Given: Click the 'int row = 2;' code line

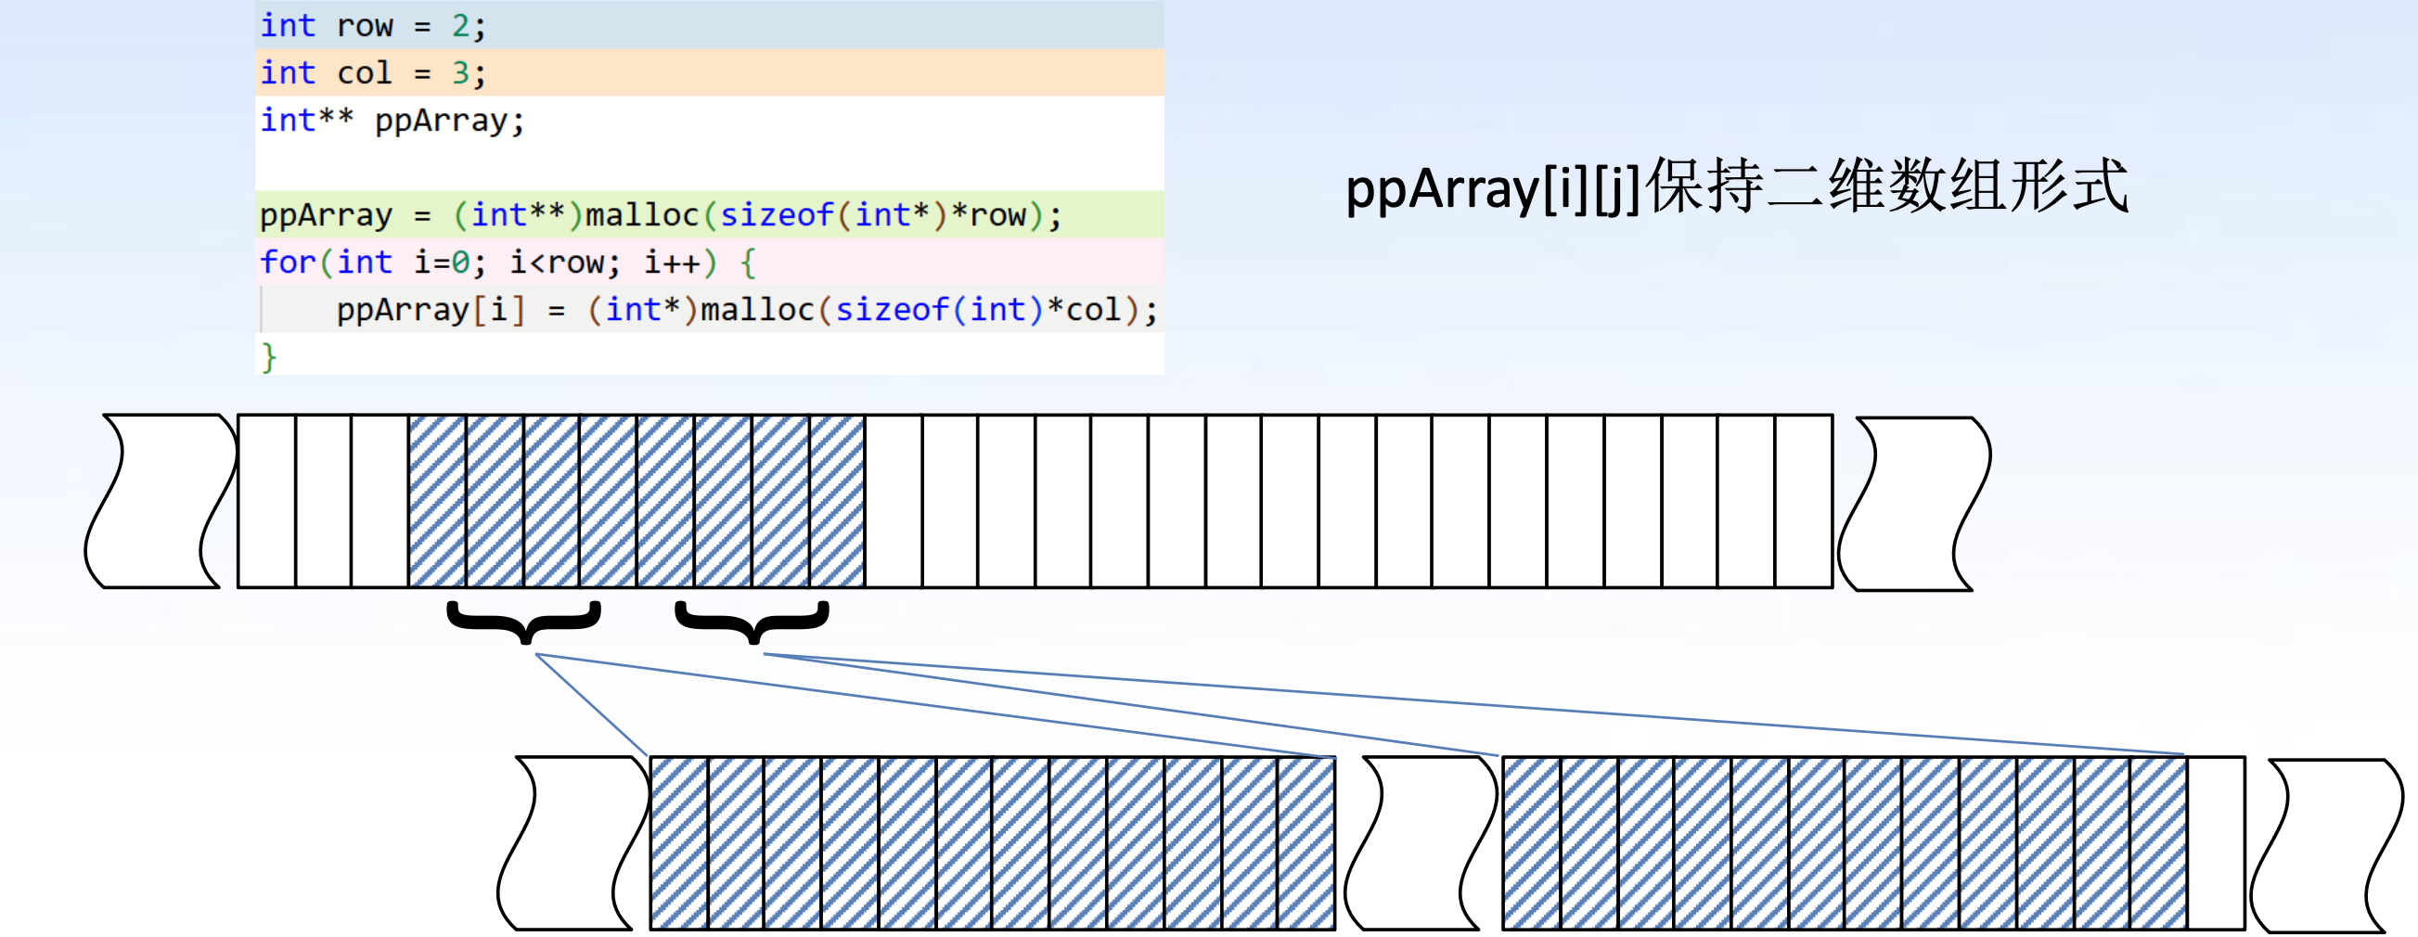Looking at the screenshot, I should tap(374, 25).
